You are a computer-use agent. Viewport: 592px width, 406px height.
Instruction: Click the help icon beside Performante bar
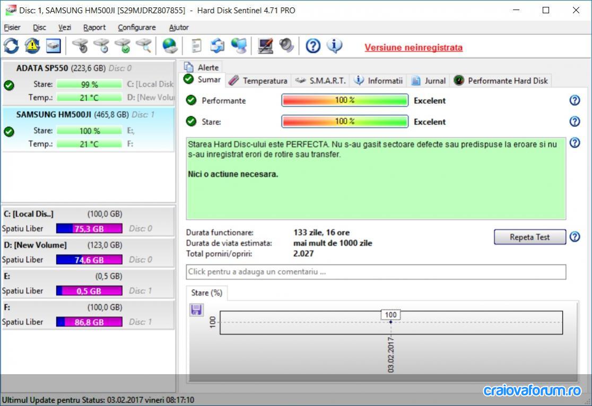tap(574, 100)
